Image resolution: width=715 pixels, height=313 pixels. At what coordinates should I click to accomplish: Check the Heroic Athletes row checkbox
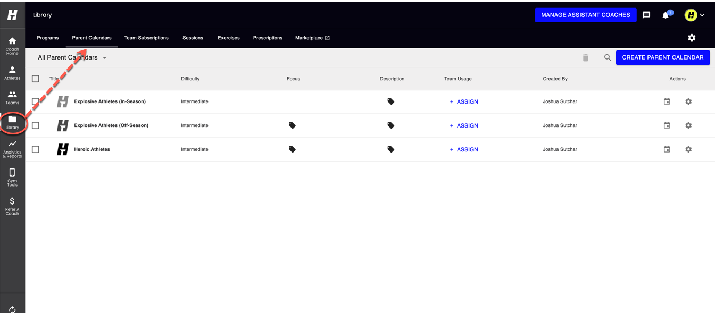click(x=36, y=149)
